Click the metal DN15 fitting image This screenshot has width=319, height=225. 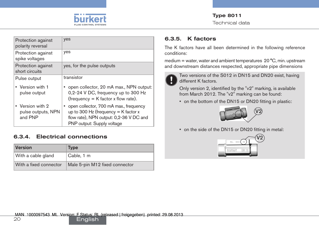click(237, 148)
